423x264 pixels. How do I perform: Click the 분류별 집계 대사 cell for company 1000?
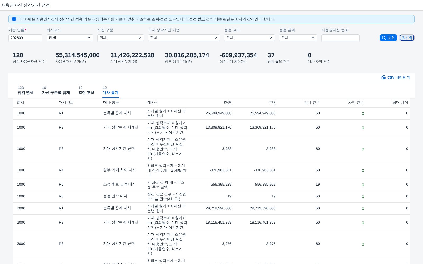(x=117, y=113)
